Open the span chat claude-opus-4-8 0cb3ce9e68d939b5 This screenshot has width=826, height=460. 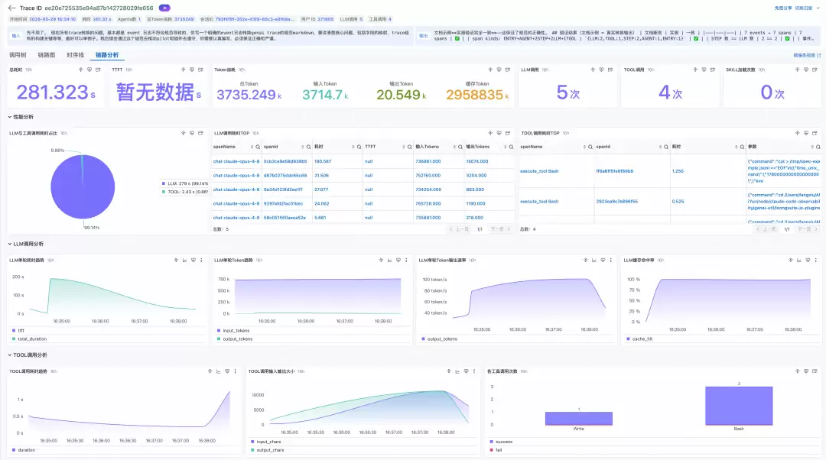point(260,161)
